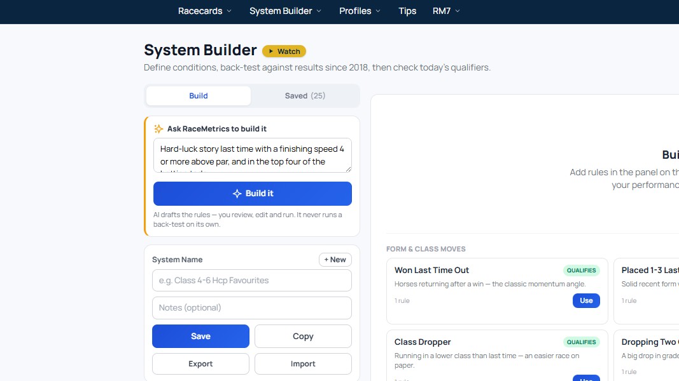Screen dimensions: 679x381
Task: Expand the System Builder nav menu
Action: click(285, 11)
